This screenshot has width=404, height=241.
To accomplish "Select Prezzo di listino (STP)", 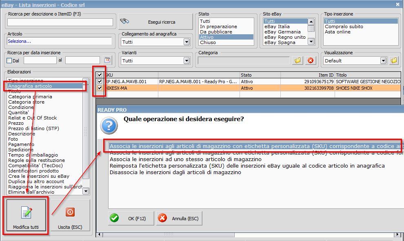I will [45, 128].
